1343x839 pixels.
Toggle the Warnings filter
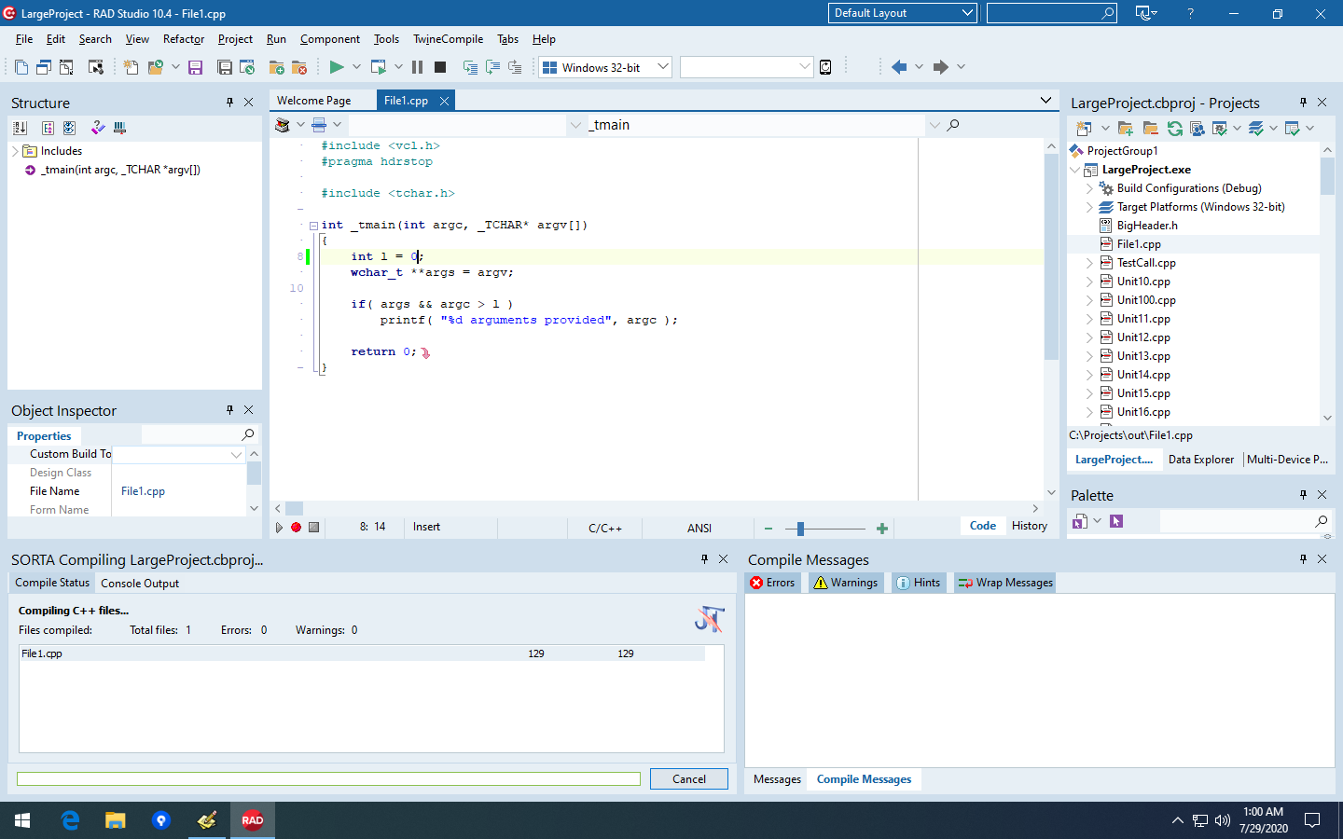(846, 583)
